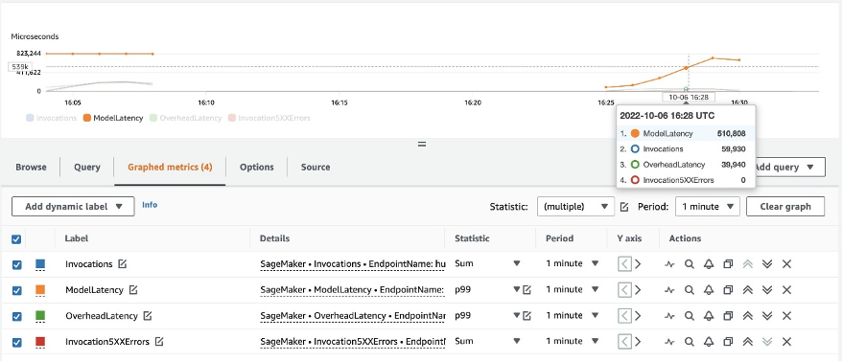Edit the p99 statistic for OverheadLatency

pos(527,316)
